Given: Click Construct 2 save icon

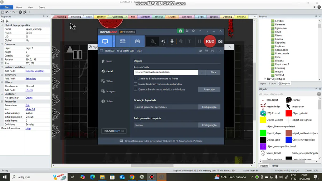Looking at the screenshot, I should click(3, 12).
